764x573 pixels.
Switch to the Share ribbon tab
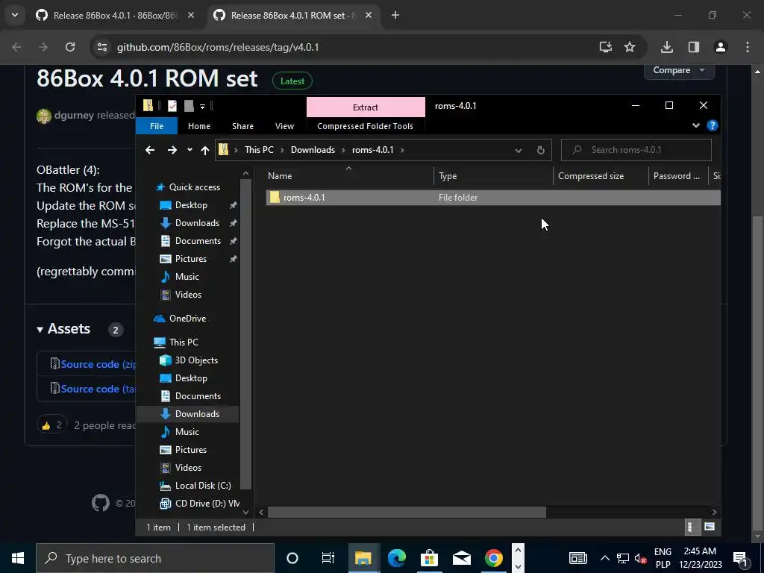pyautogui.click(x=242, y=126)
